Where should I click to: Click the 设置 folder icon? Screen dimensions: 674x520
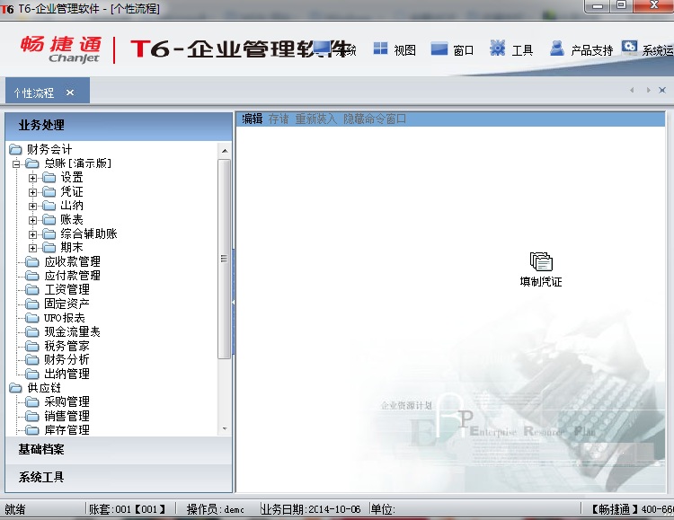[49, 178]
